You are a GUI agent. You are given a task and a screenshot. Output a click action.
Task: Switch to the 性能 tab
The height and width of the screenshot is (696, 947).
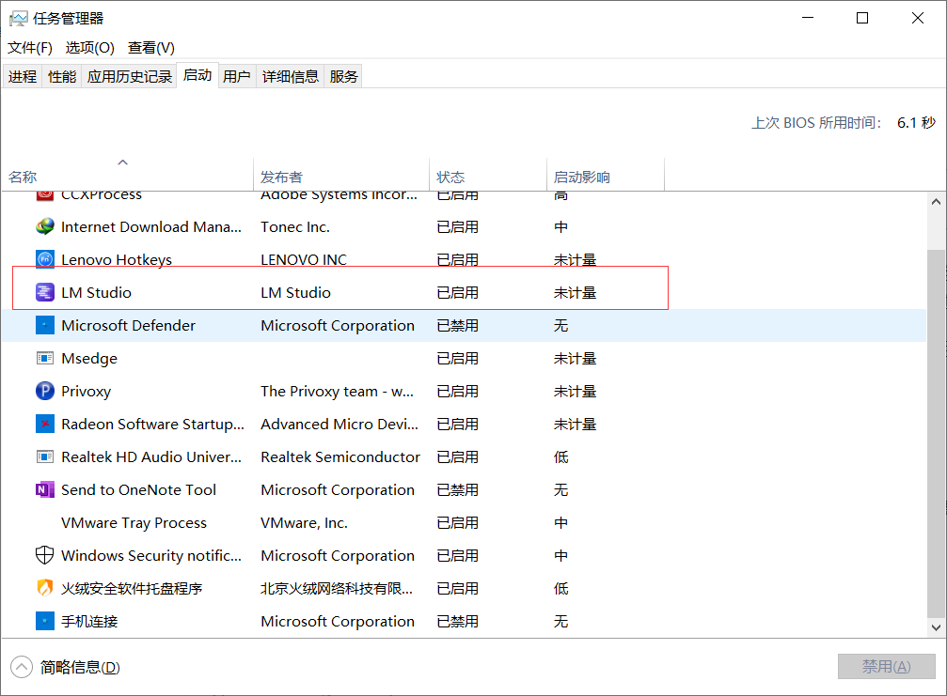coord(62,77)
